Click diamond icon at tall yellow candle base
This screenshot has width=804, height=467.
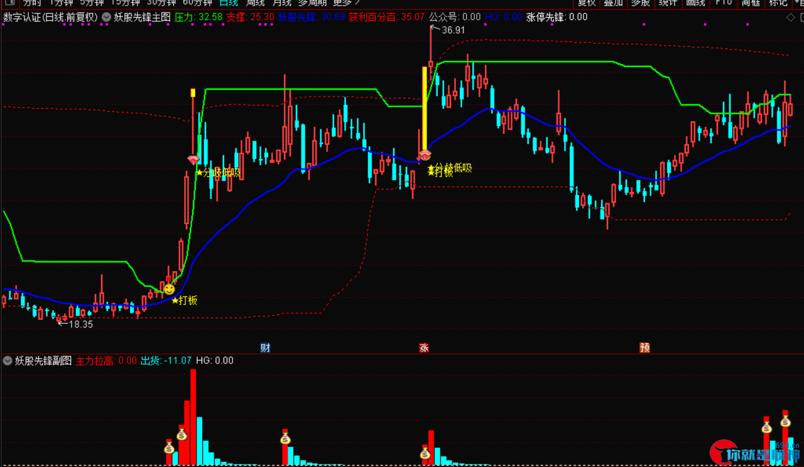425,154
